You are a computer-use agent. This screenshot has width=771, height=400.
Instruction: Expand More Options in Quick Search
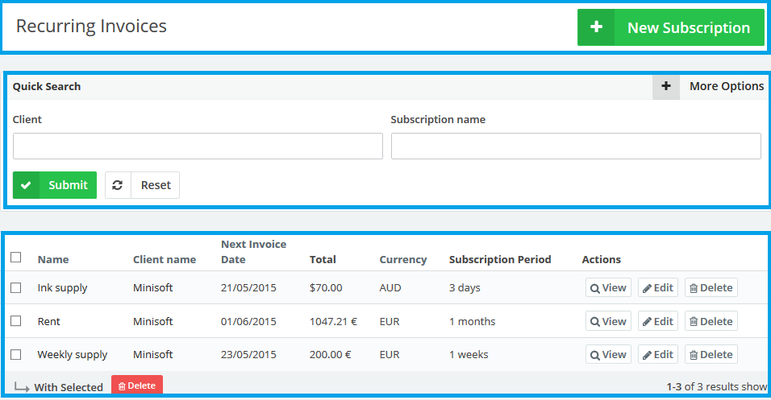[x=726, y=86]
